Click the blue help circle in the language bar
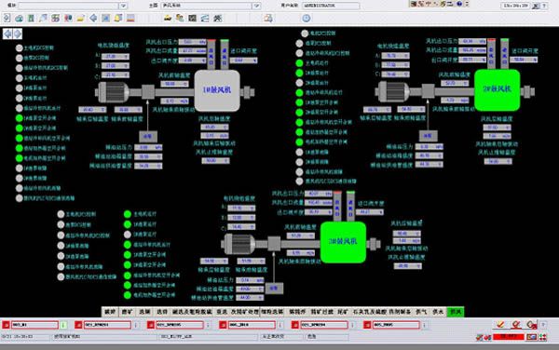Screen dimensions: 559x350 [459, 4]
